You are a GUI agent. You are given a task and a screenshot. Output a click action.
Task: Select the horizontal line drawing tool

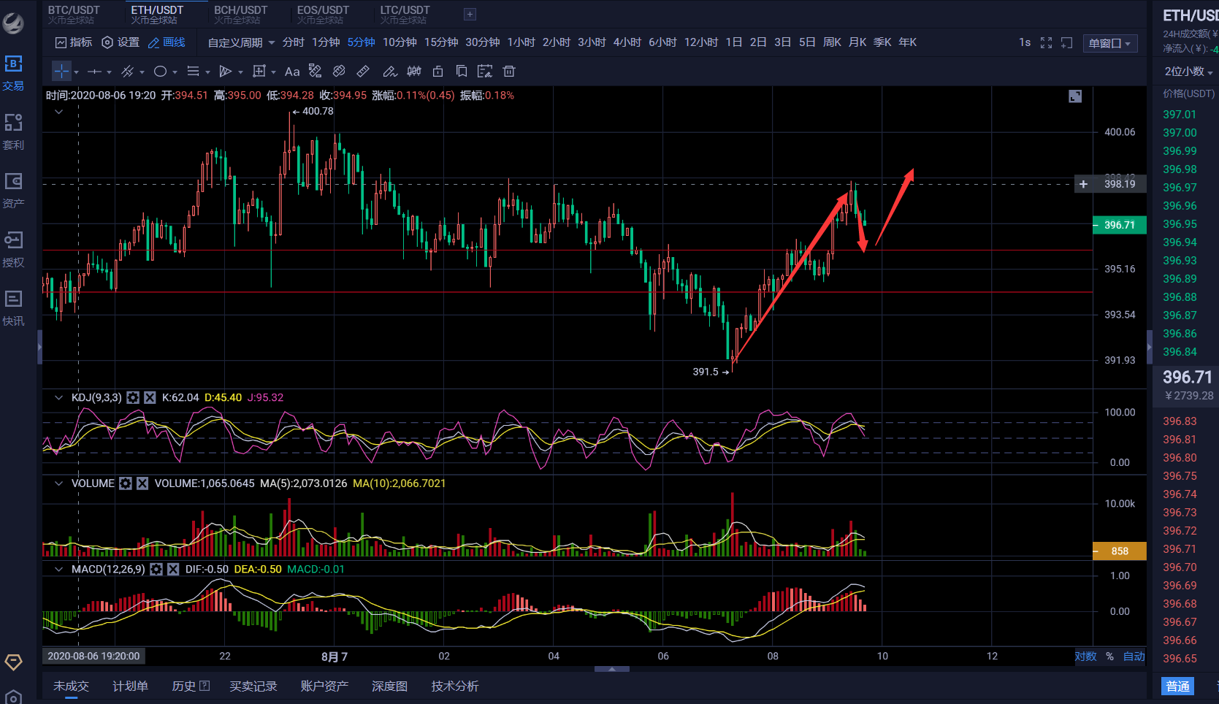tap(94, 72)
